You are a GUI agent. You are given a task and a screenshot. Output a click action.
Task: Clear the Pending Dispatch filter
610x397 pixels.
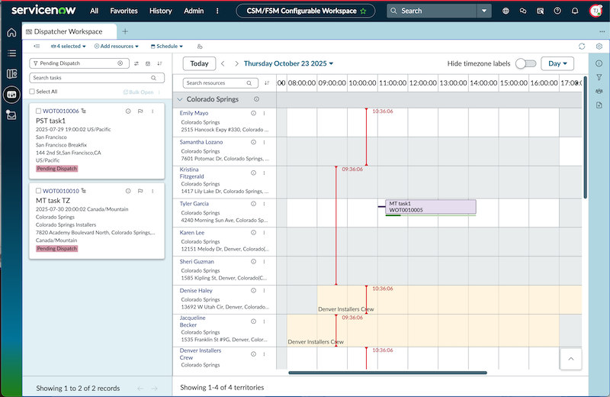point(120,63)
